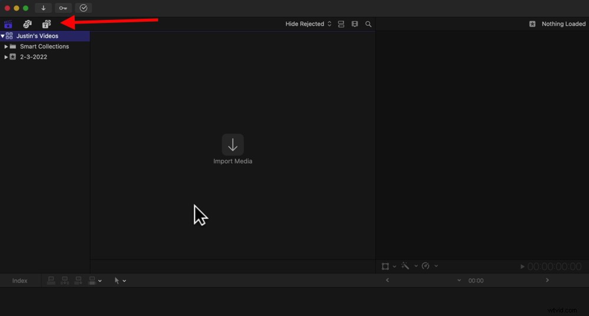Image resolution: width=589 pixels, height=316 pixels.
Task: Go forward in timeline history arrow
Action: click(547, 280)
